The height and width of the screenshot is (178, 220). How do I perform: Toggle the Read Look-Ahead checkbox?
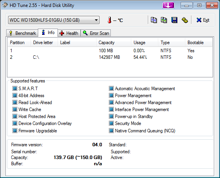point(15,102)
